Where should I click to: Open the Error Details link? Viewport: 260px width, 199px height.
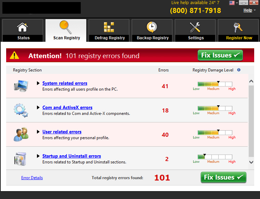coord(32,178)
